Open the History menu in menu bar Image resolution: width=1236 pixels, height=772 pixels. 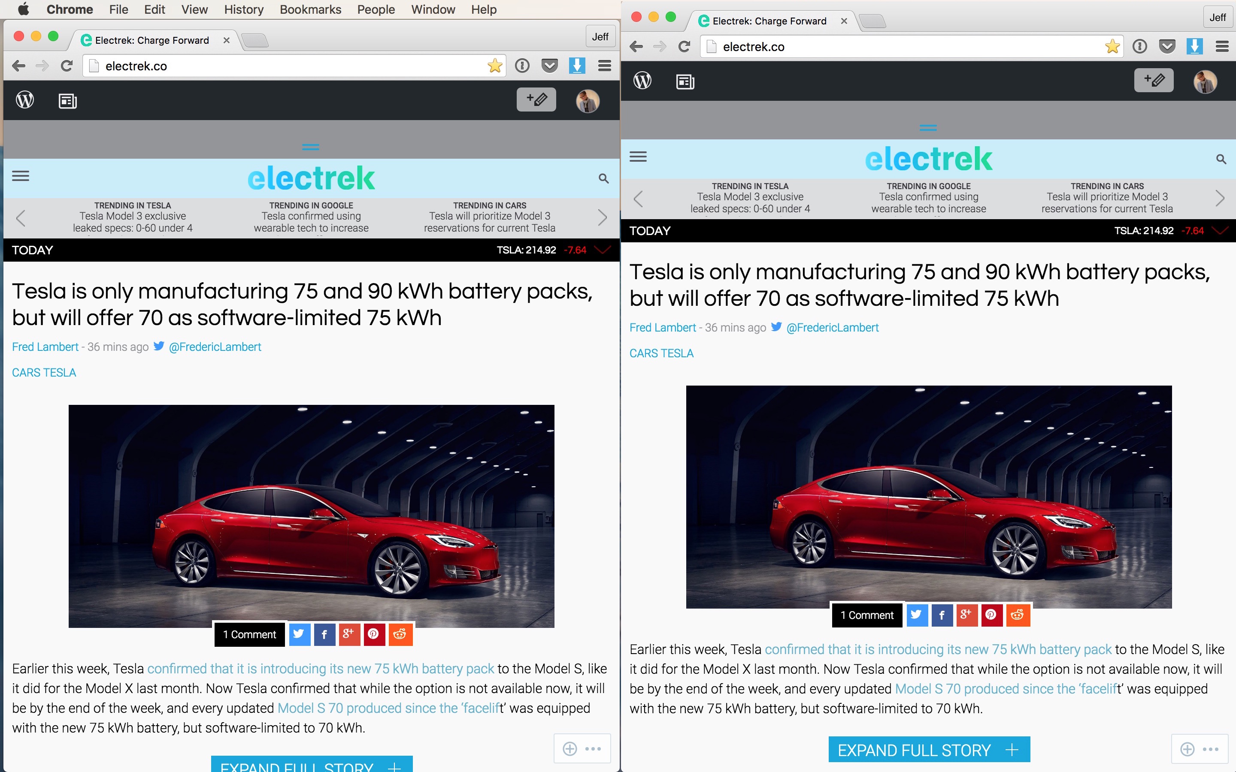tap(244, 9)
